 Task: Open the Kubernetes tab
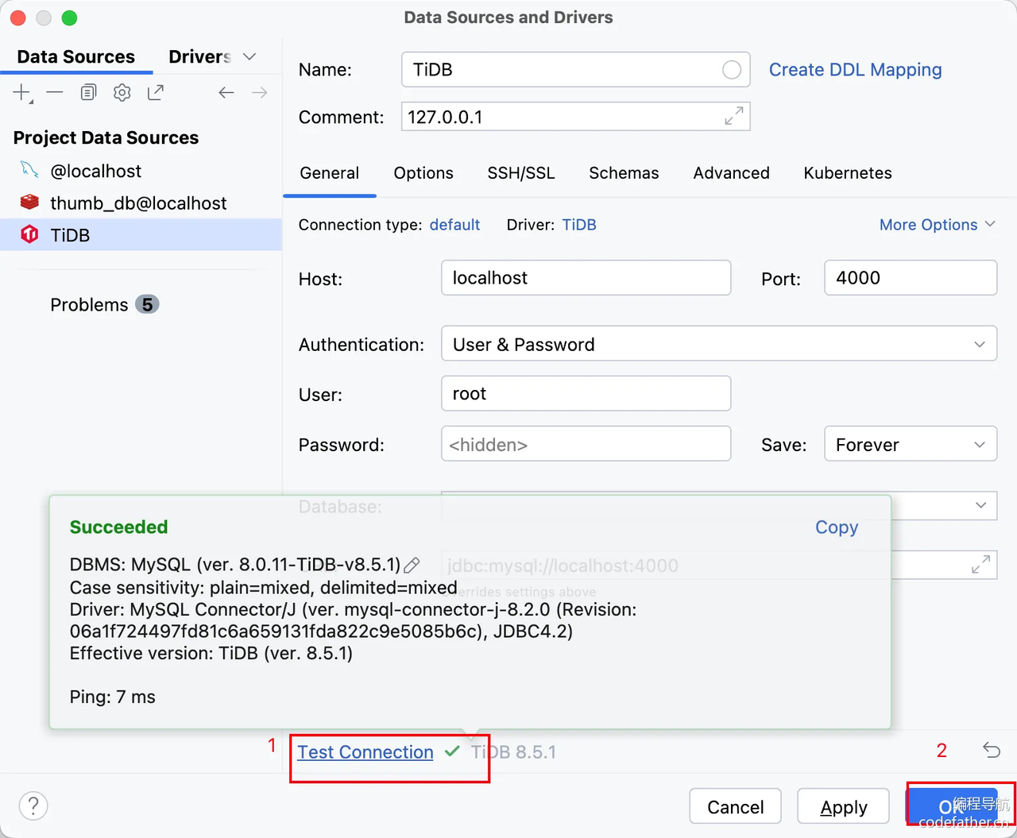point(848,173)
